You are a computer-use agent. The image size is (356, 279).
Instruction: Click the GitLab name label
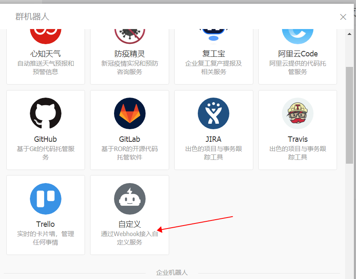[130, 139]
